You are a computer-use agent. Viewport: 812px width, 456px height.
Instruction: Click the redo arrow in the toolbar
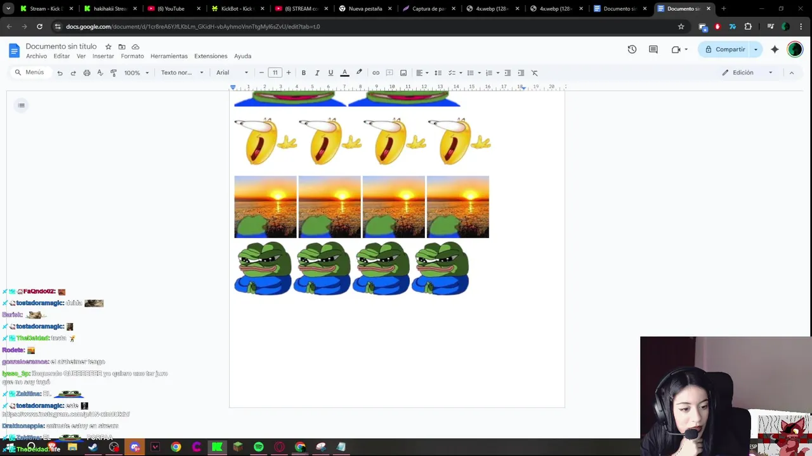coord(73,73)
